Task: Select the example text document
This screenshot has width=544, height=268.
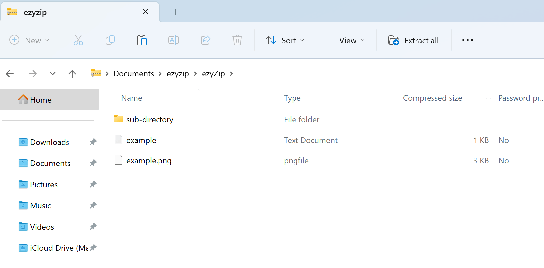Action: point(141,140)
